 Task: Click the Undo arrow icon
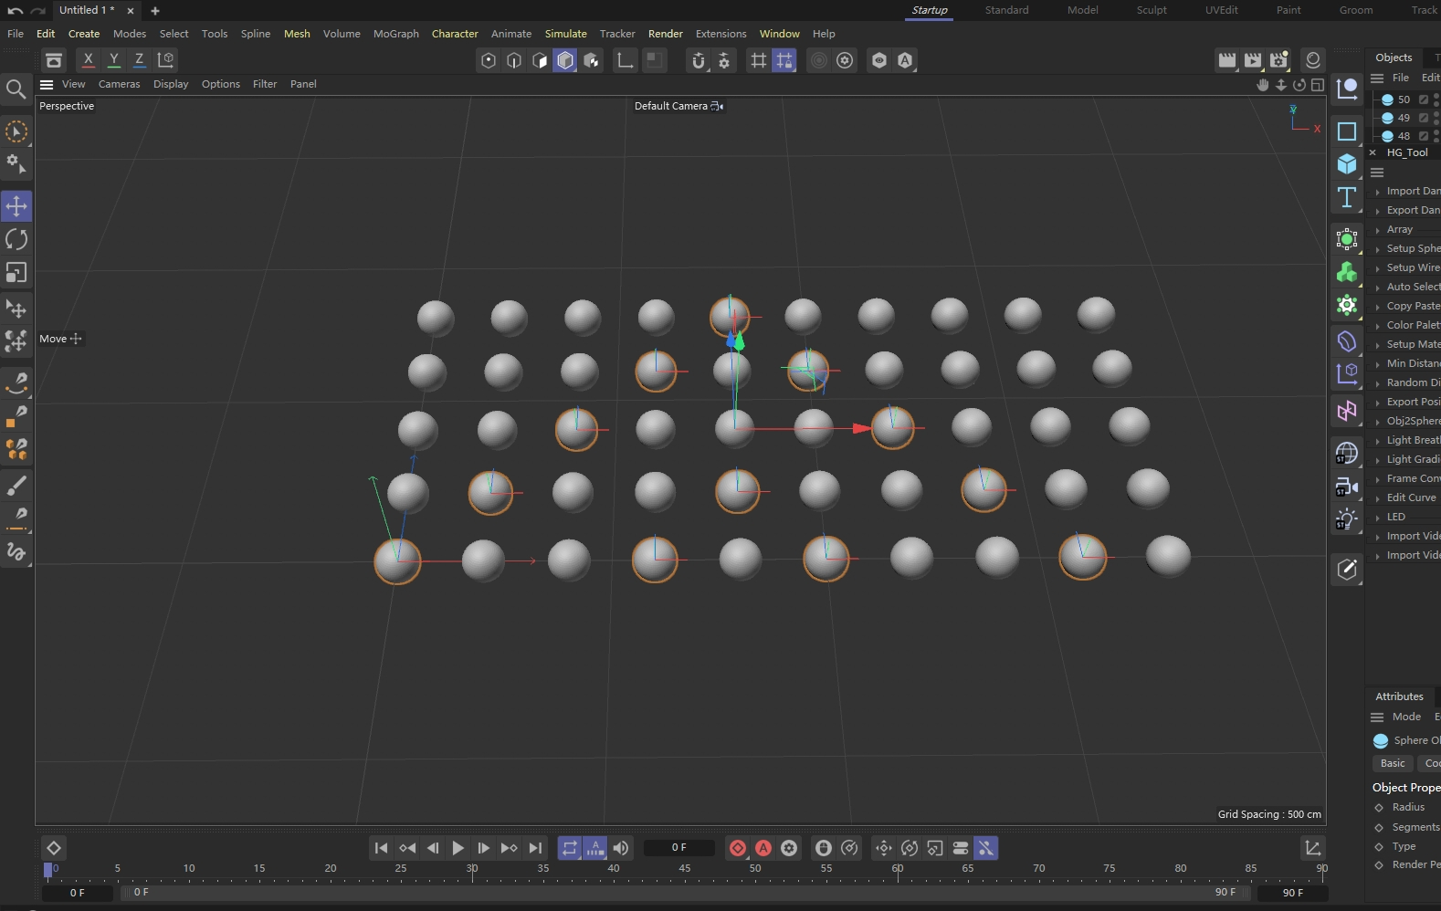click(15, 11)
